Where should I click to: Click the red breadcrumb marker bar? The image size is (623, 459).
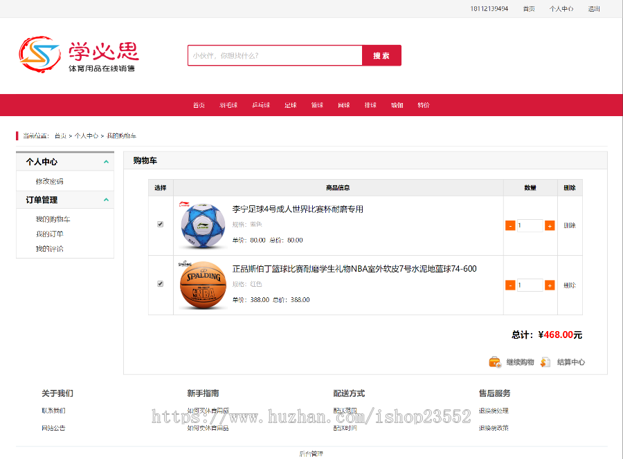point(19,135)
